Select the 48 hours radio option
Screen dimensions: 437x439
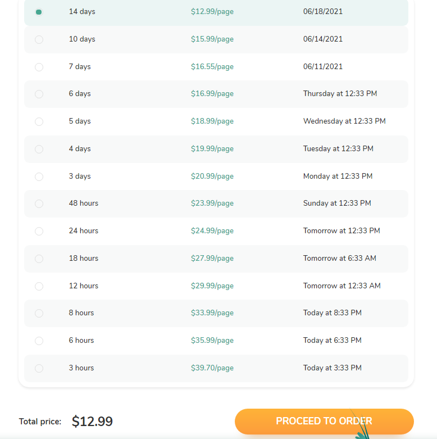(39, 203)
